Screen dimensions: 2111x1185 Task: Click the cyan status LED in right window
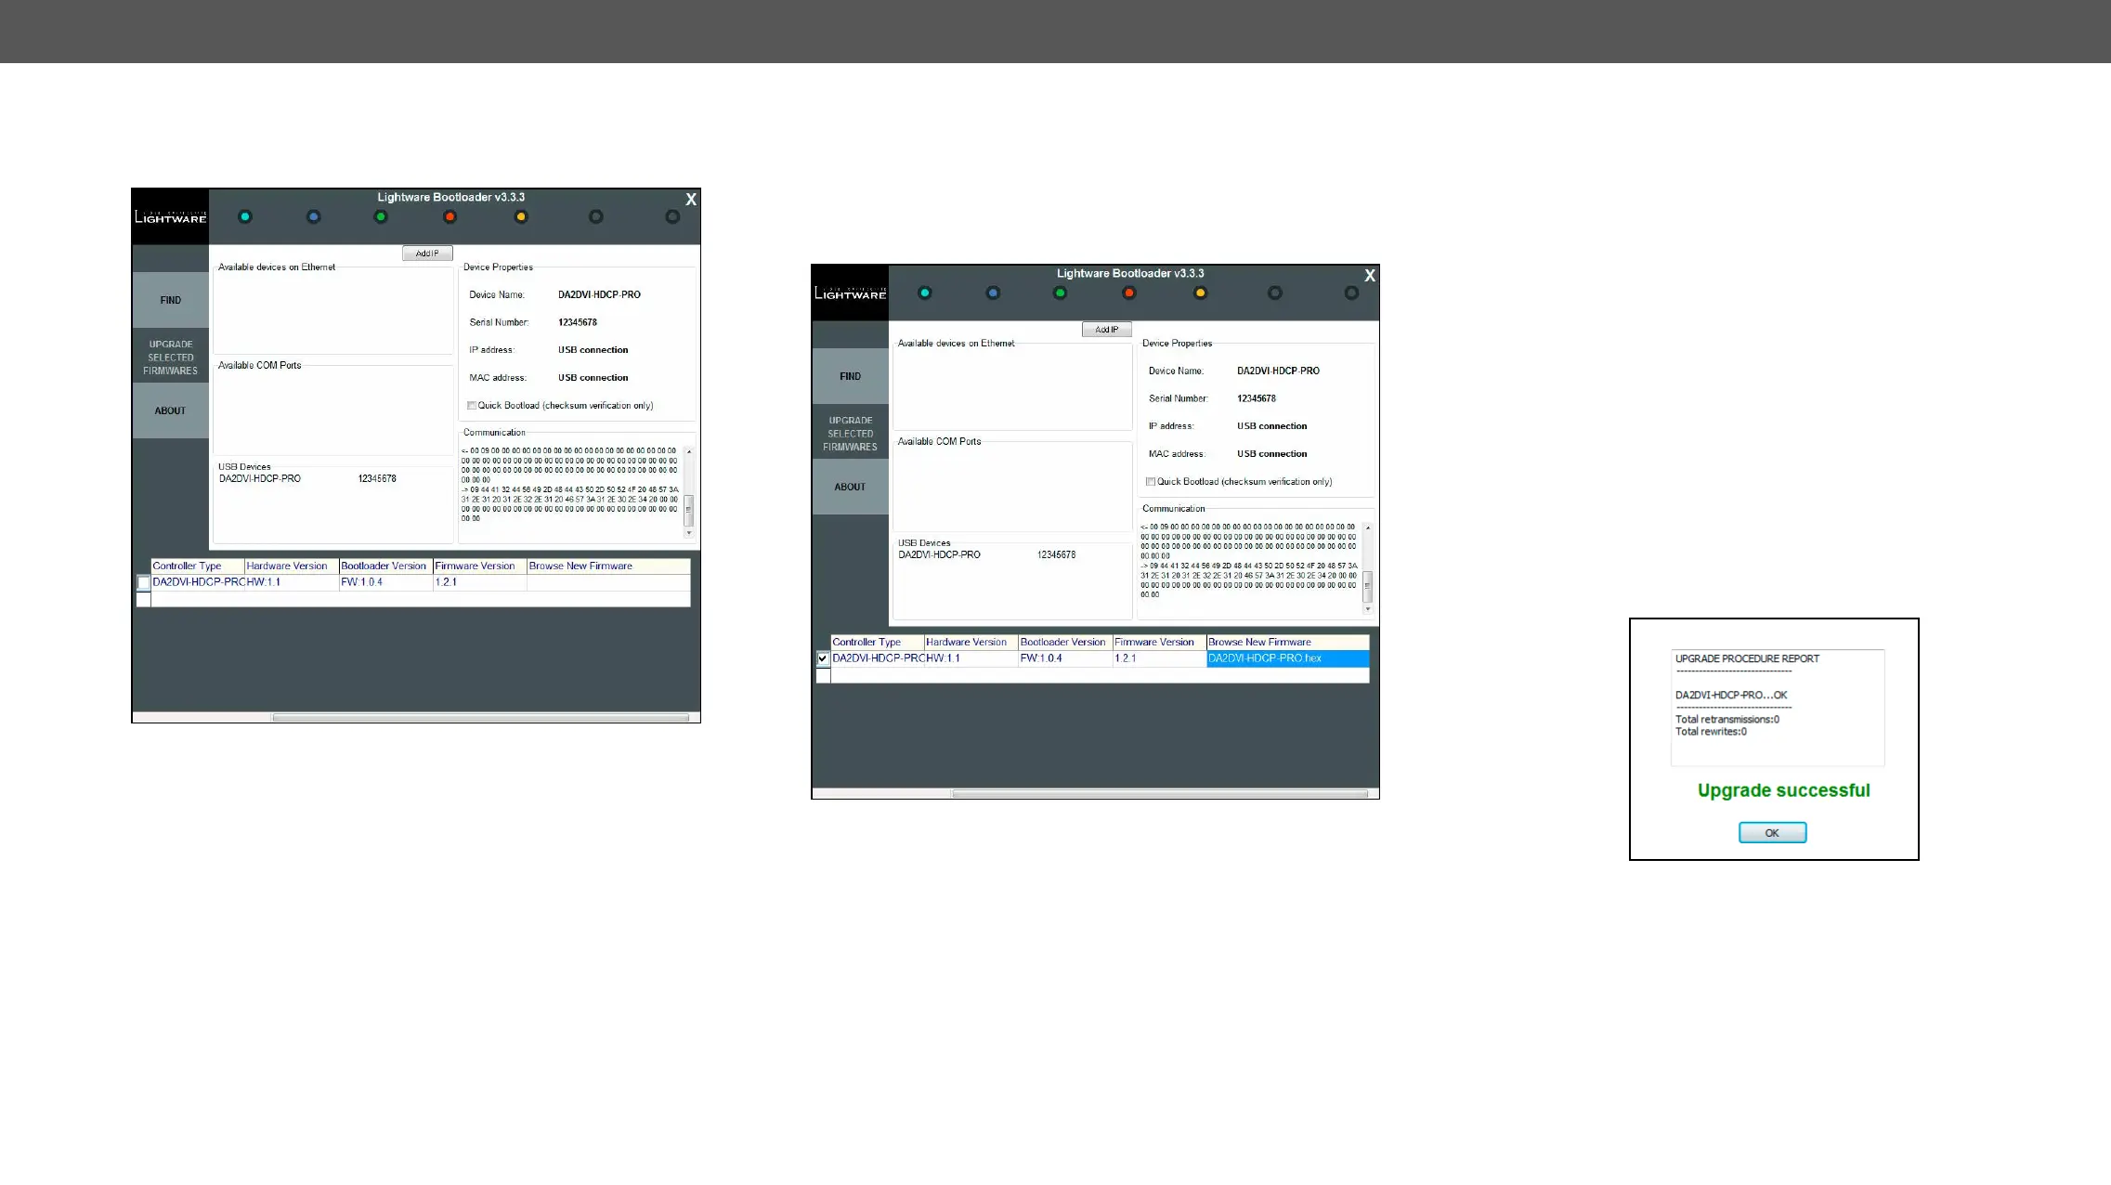pyautogui.click(x=925, y=293)
